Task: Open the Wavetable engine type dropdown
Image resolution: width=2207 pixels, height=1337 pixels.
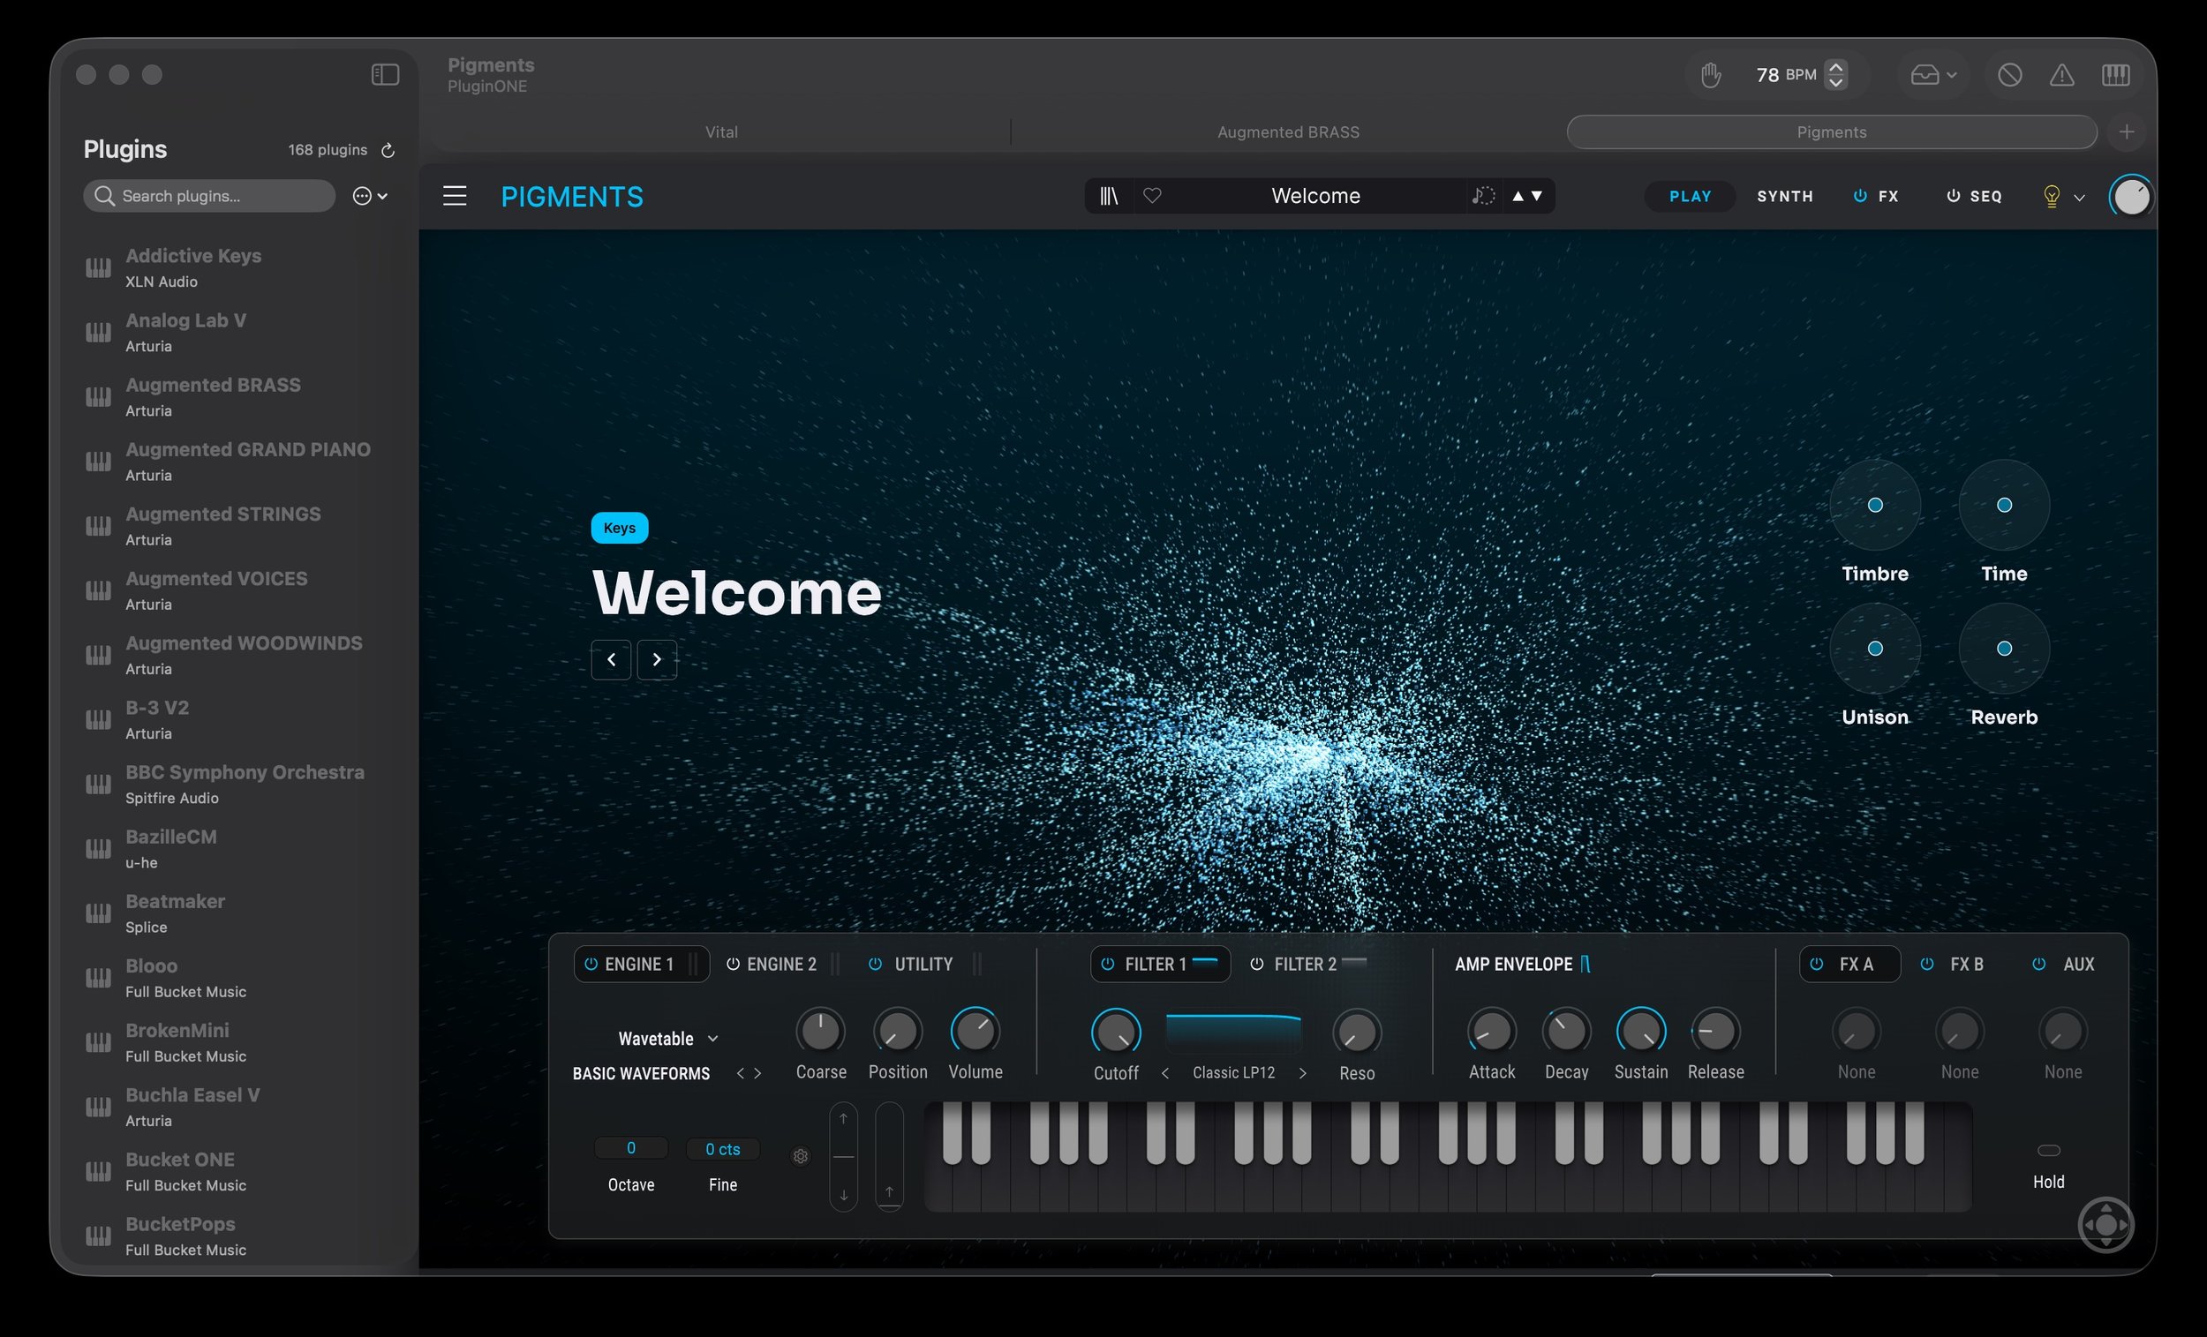Action: (668, 1039)
